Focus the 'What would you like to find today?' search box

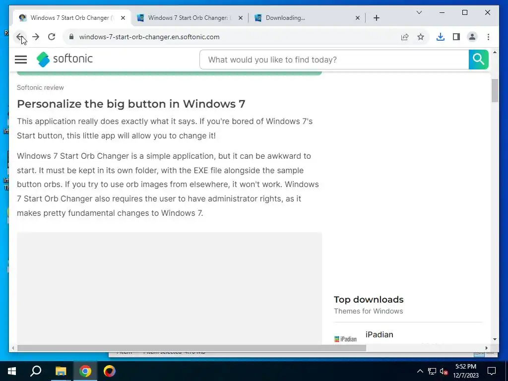pyautogui.click(x=334, y=60)
